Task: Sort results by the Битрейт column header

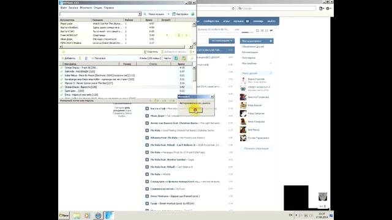Action: 166,20
